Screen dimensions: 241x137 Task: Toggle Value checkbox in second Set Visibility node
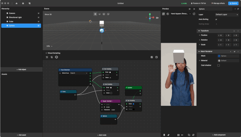click(111, 93)
